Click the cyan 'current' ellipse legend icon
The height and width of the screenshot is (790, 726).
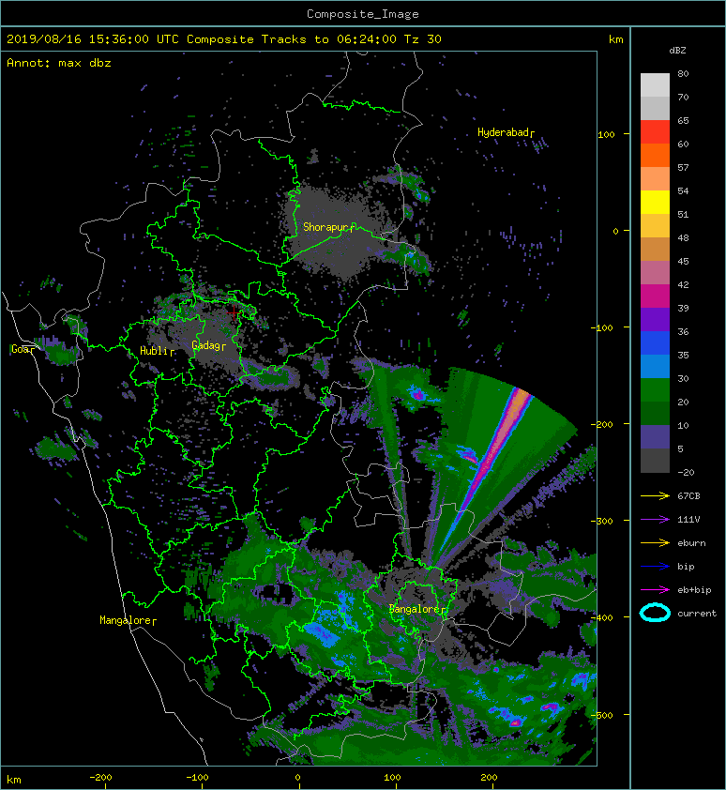[x=655, y=613]
